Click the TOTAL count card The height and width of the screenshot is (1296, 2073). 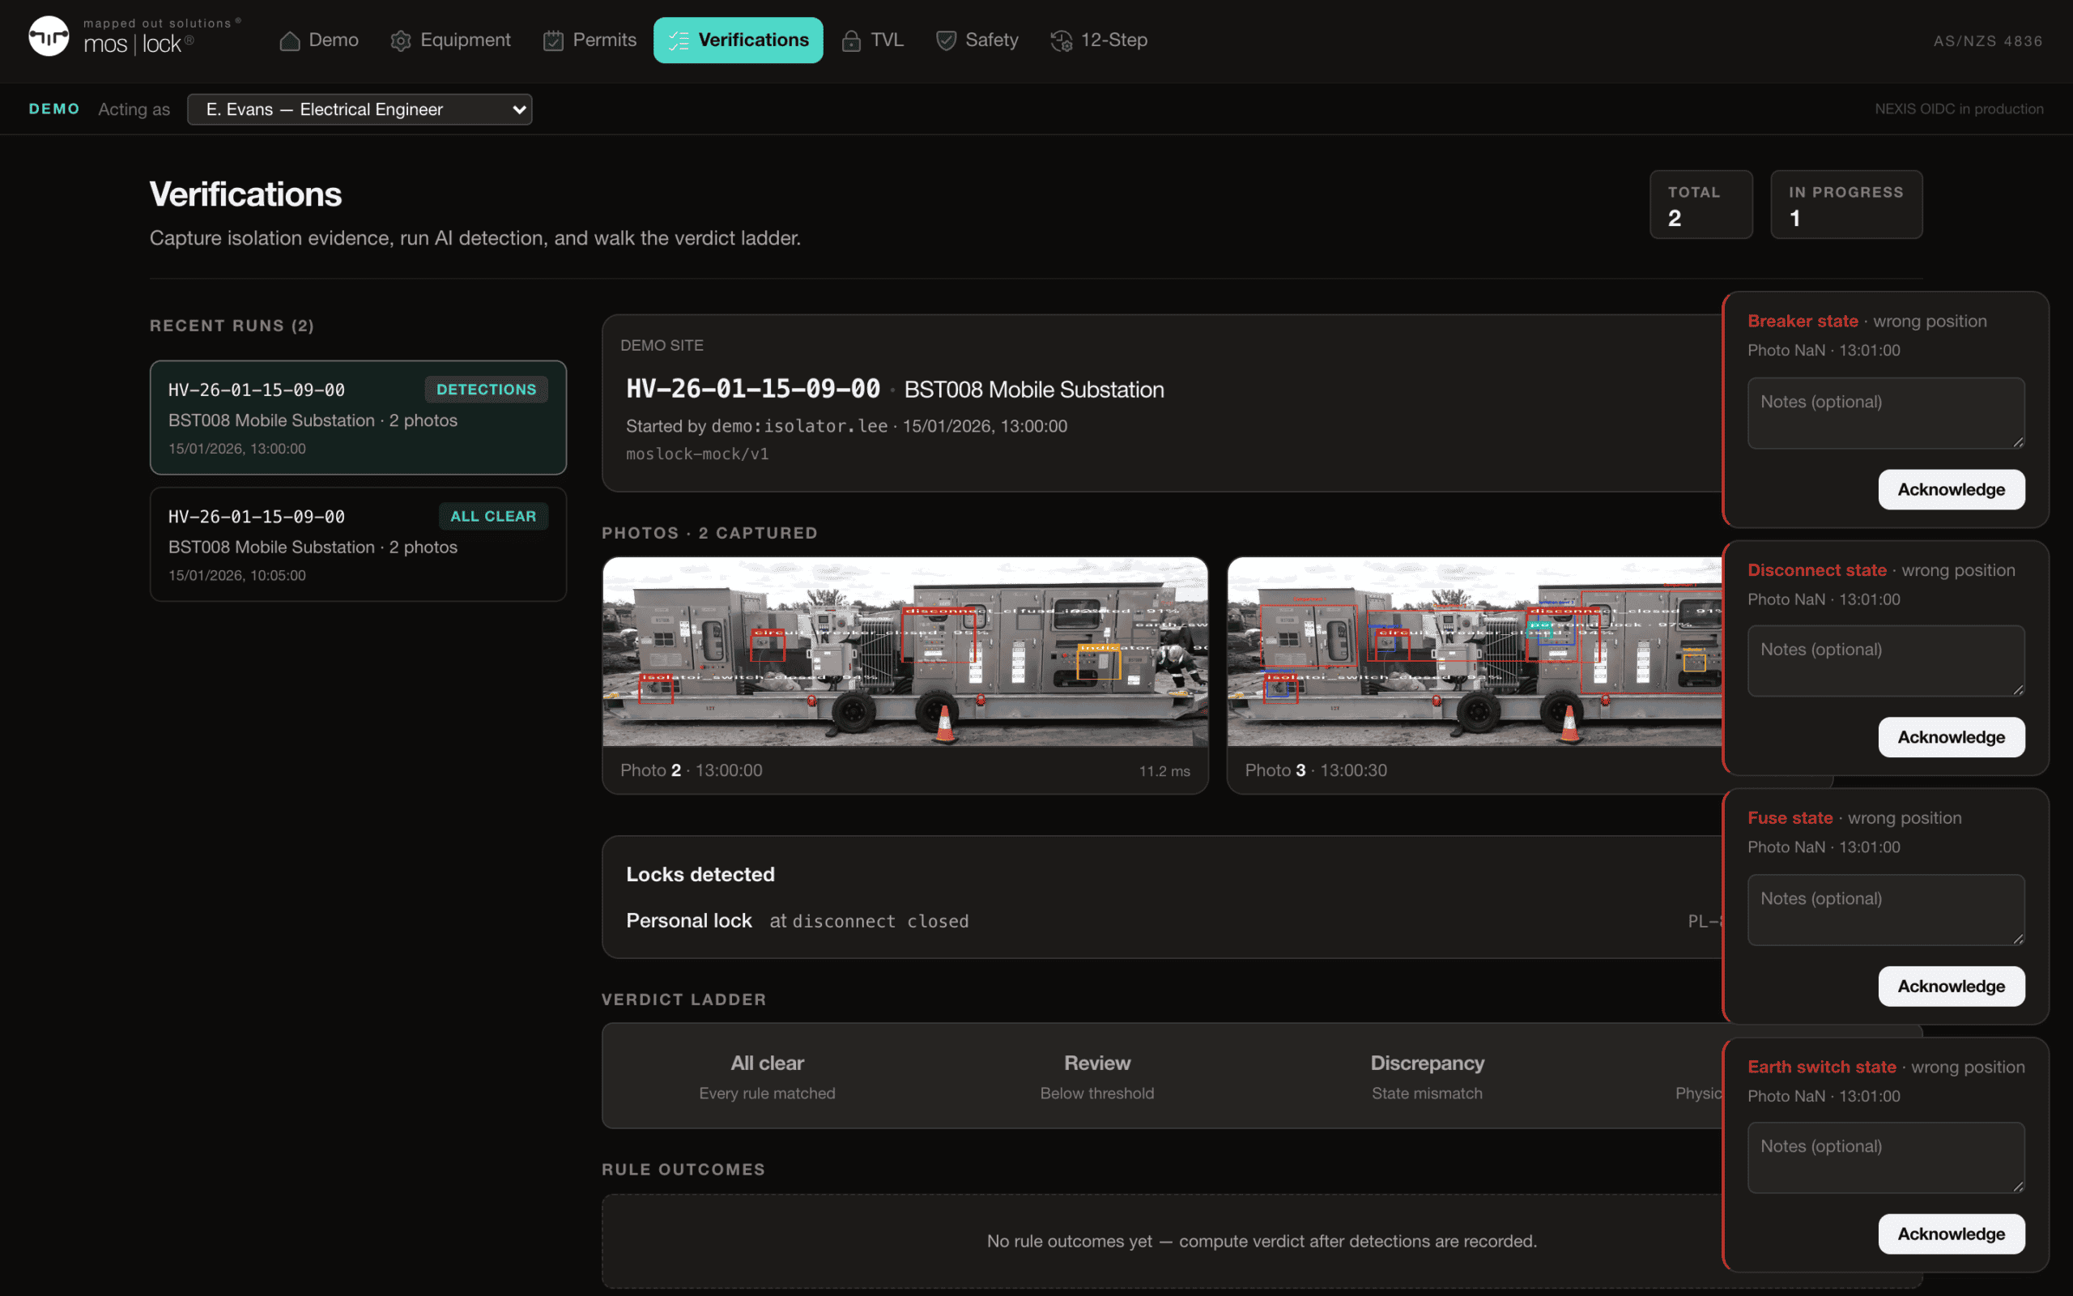coord(1701,205)
